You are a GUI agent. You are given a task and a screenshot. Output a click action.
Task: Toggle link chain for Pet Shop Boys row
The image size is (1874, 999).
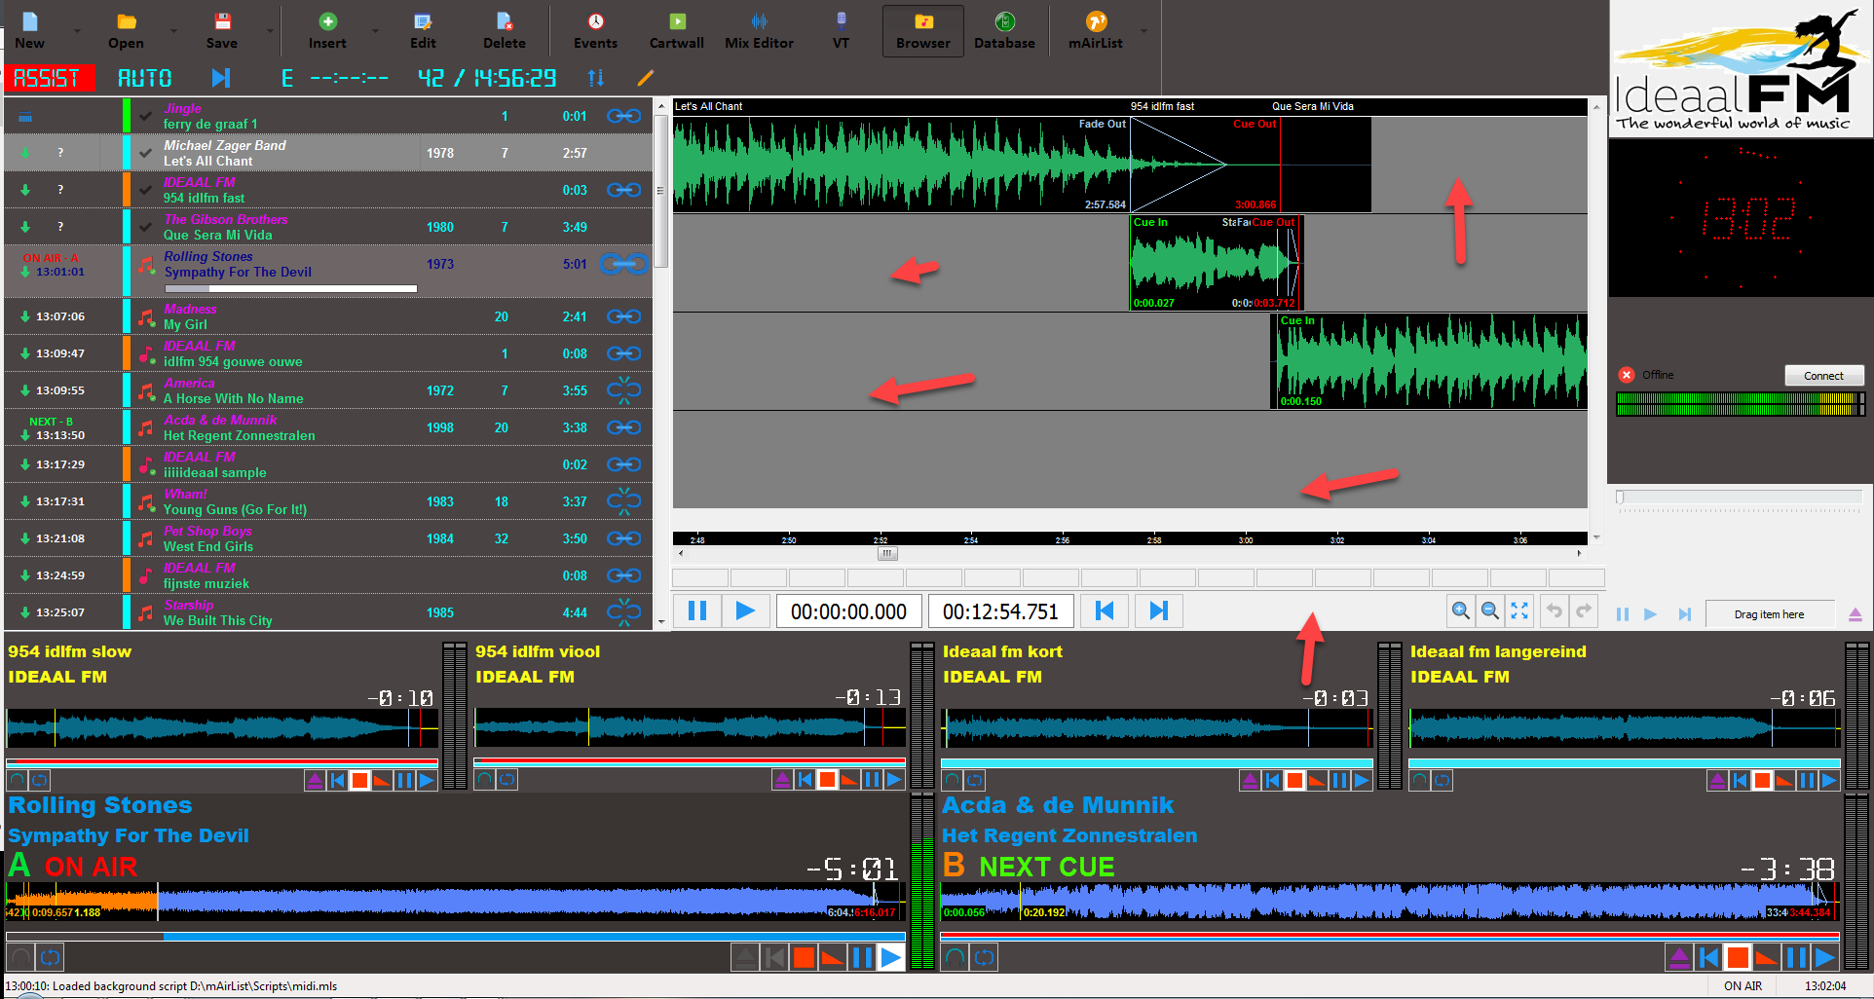tap(623, 538)
